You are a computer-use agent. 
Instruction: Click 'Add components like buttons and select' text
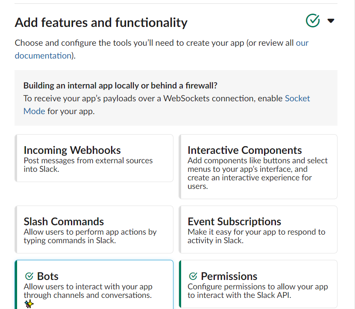click(x=258, y=173)
